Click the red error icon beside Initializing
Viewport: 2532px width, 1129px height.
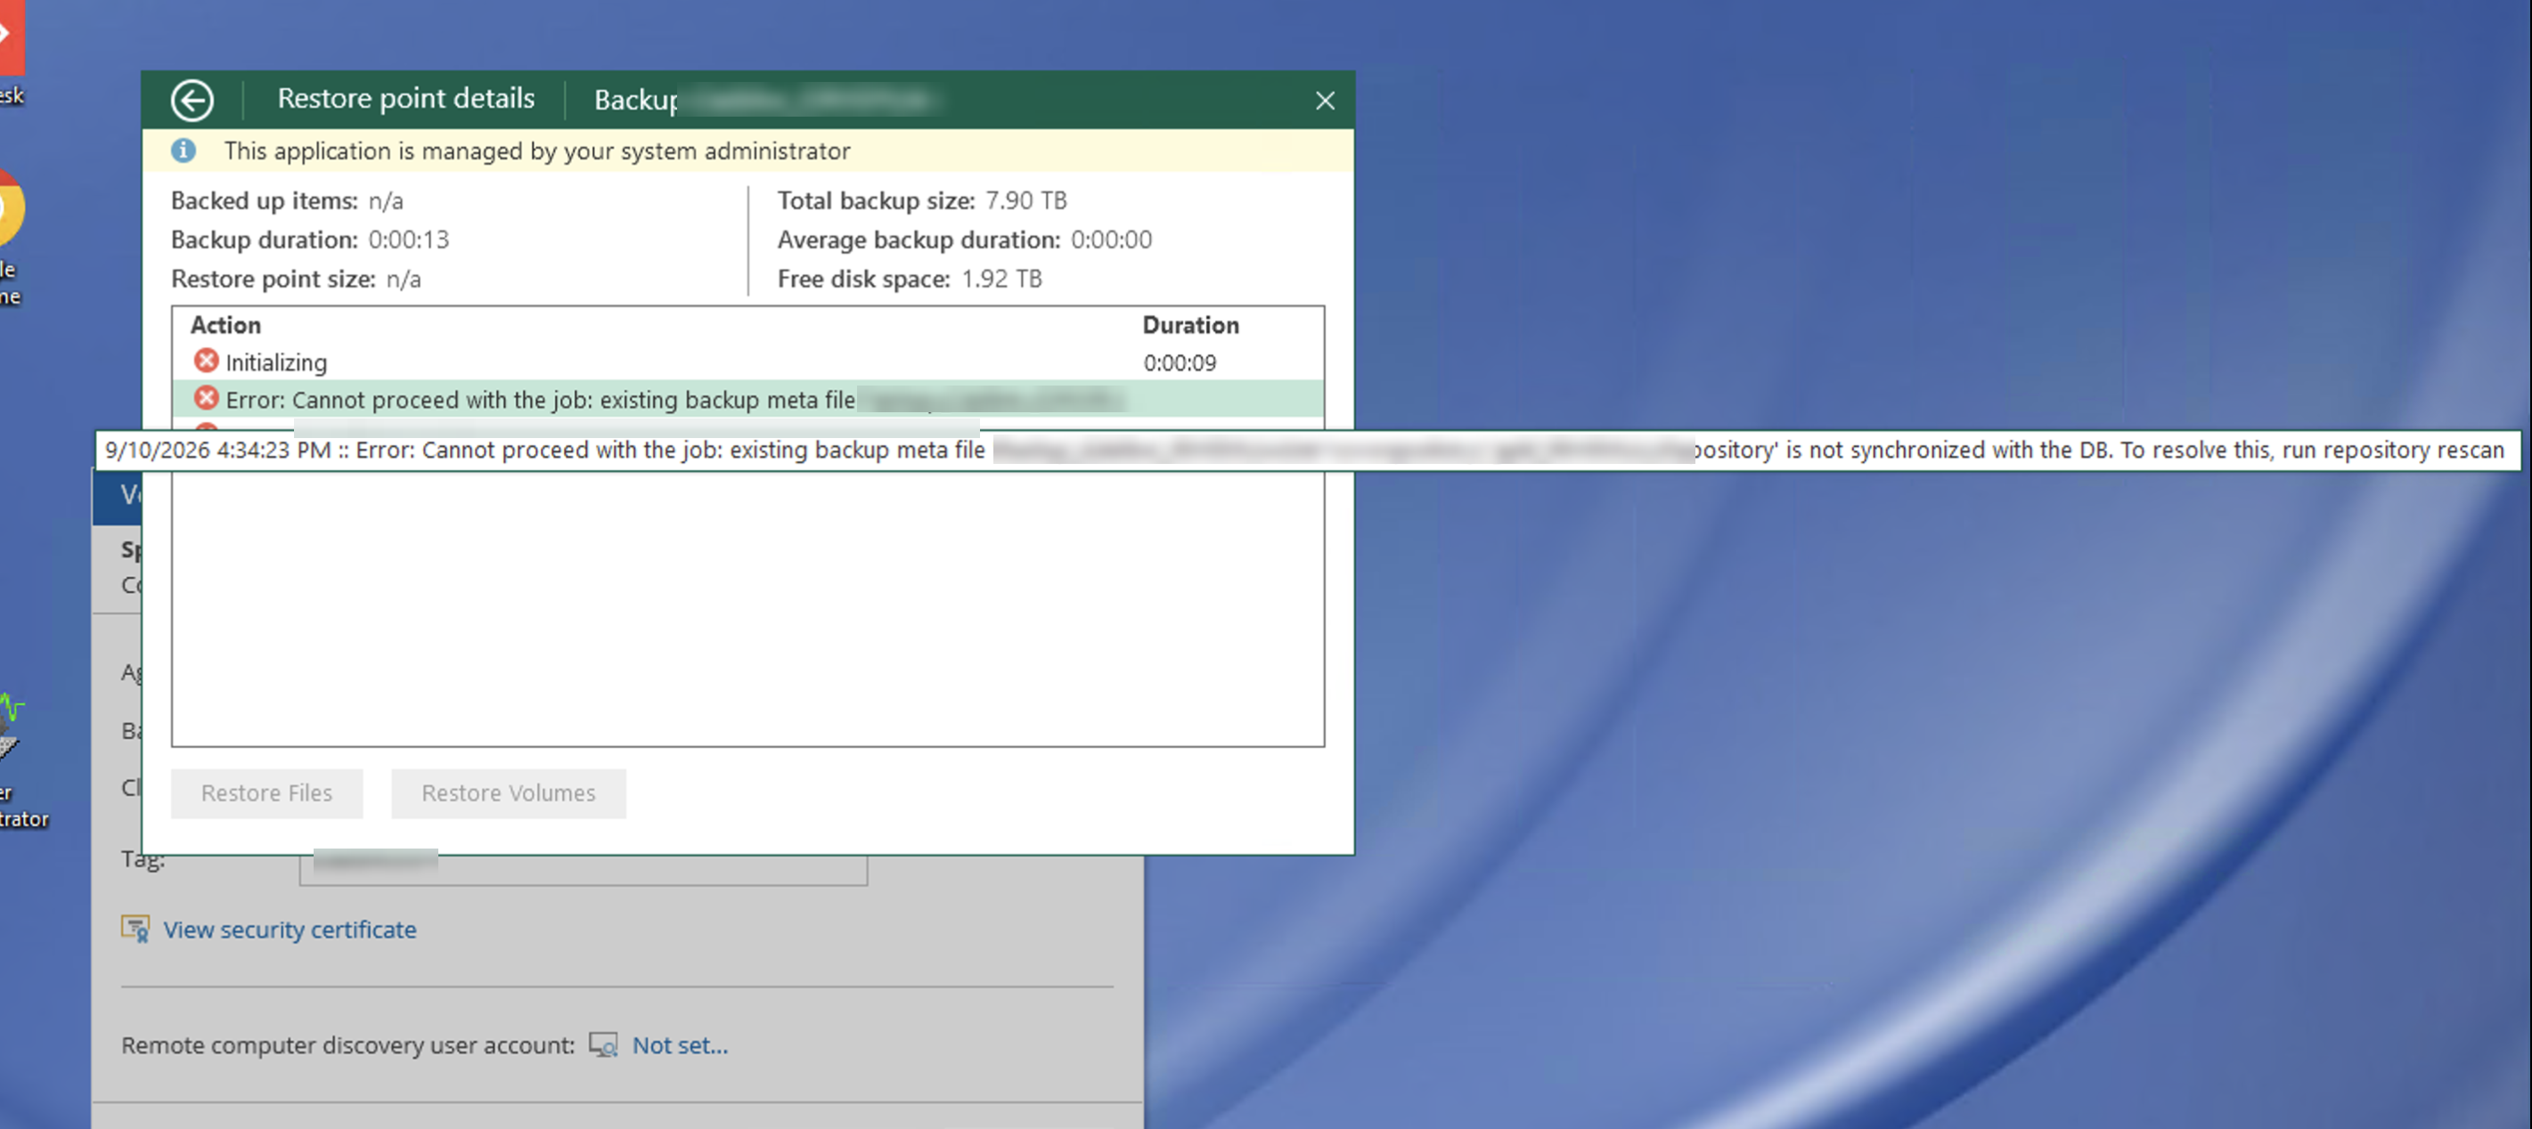pyautogui.click(x=206, y=361)
